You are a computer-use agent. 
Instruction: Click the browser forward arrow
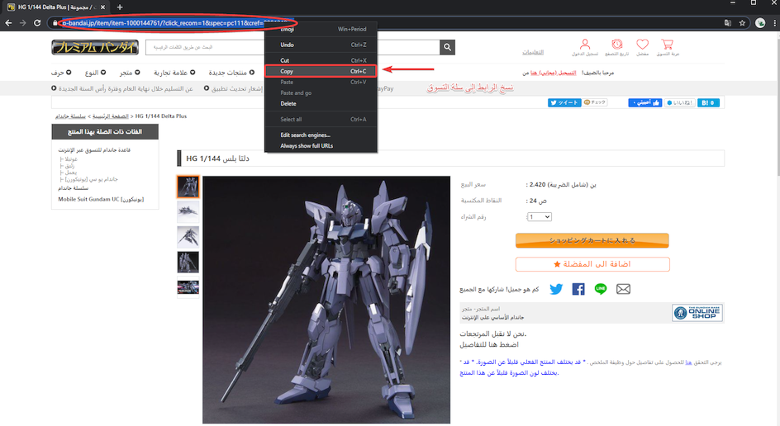pyautogui.click(x=23, y=23)
